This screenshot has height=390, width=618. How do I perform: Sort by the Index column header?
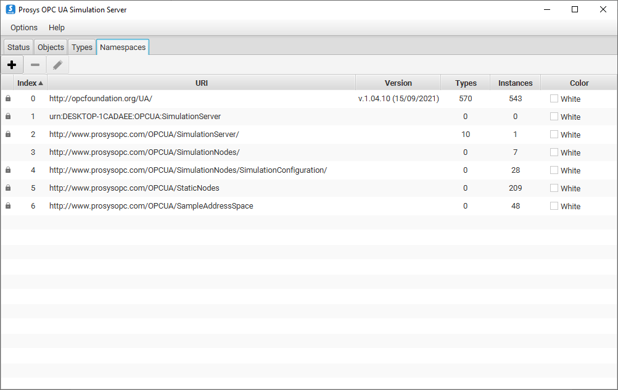[x=30, y=83]
